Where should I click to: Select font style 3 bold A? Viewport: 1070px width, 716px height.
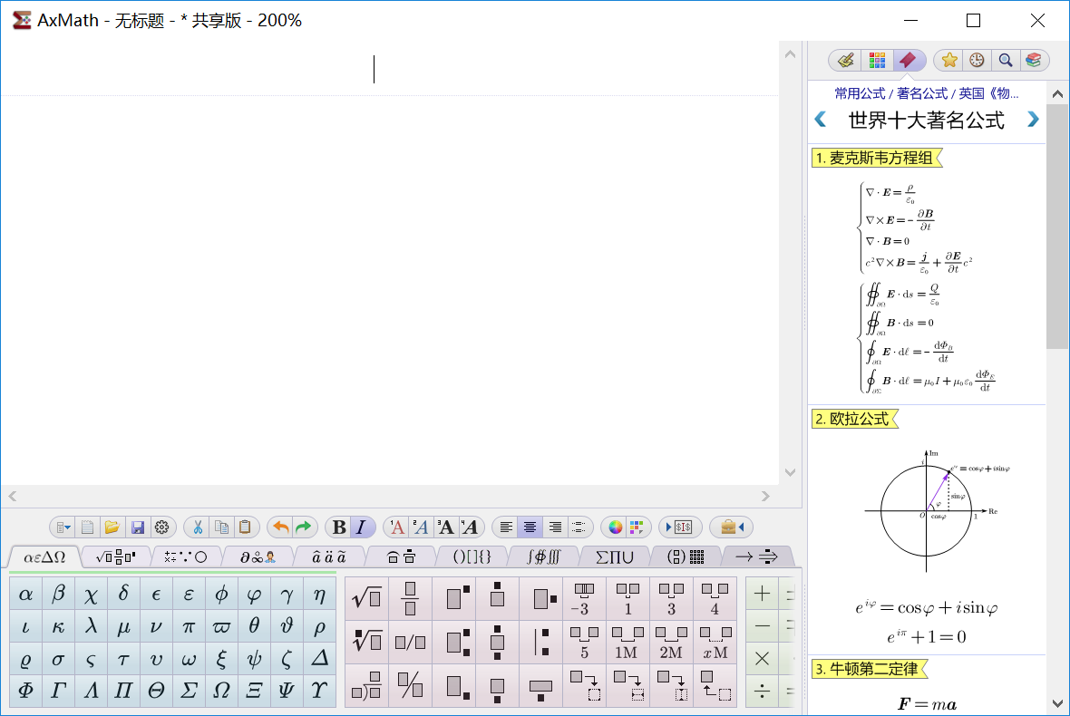[445, 527]
